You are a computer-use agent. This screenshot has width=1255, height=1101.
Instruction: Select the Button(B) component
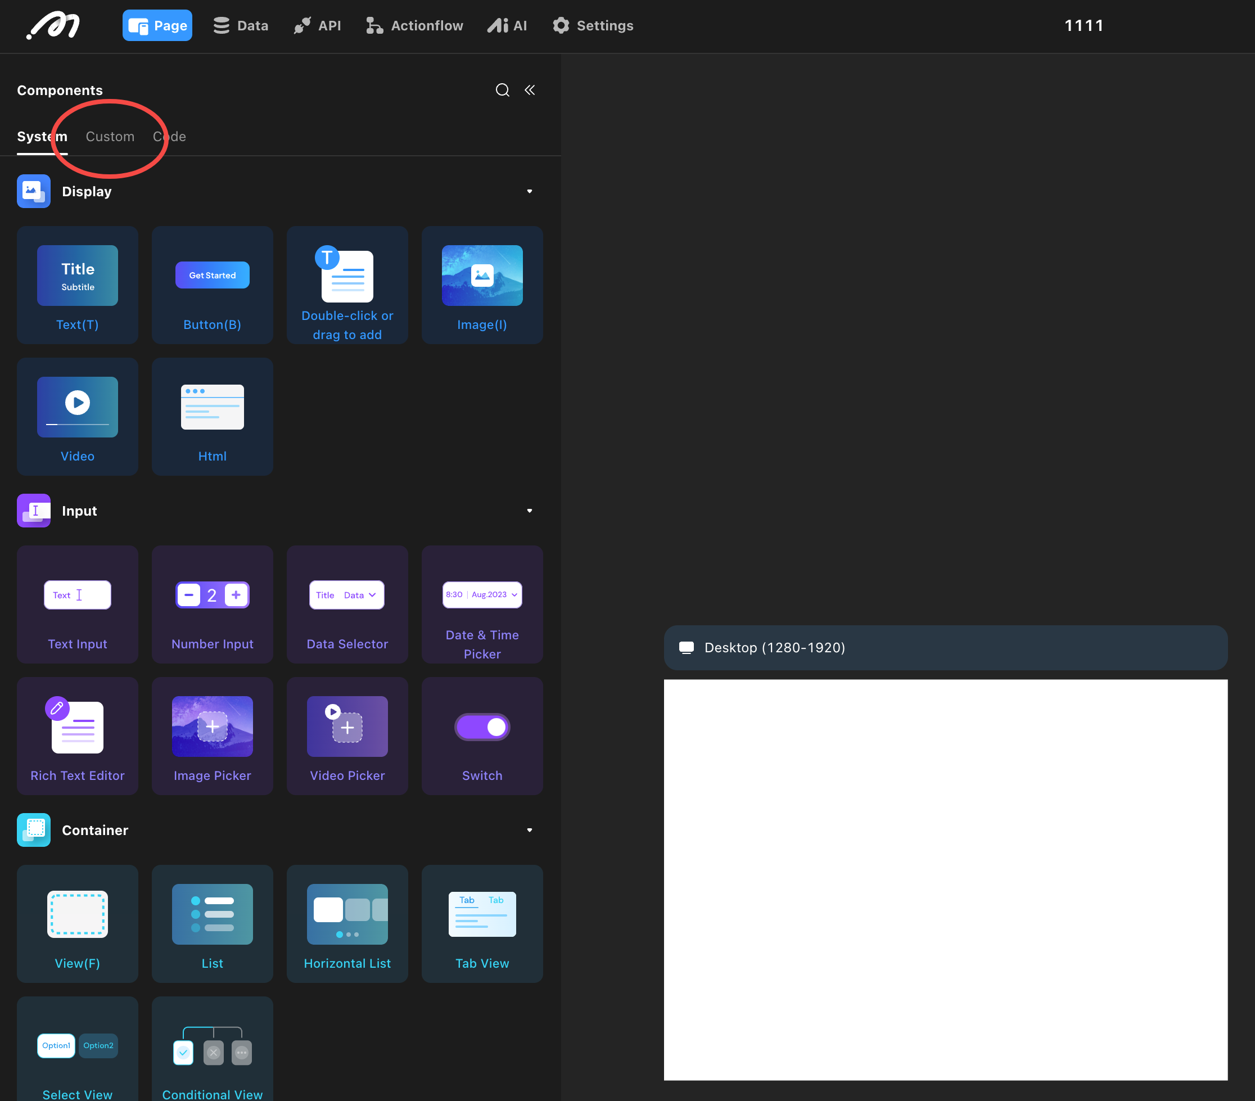[212, 285]
